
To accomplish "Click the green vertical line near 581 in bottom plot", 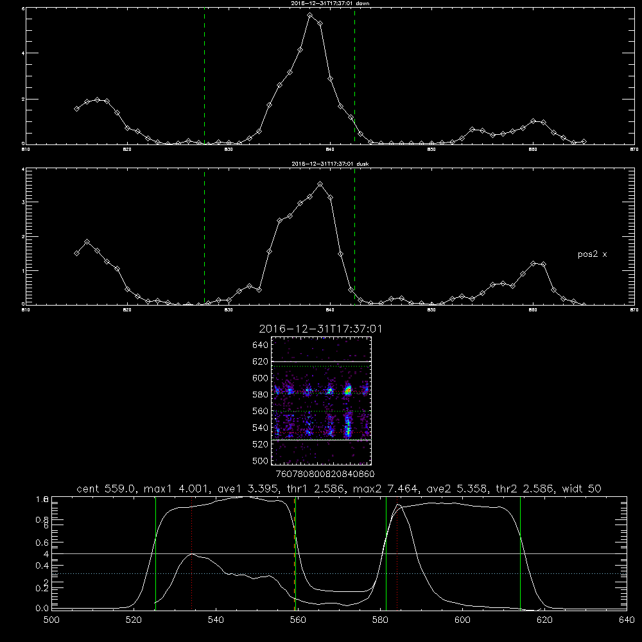I will [386, 553].
